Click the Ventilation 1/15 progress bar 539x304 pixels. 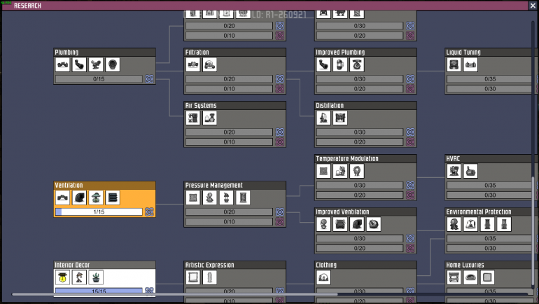99,212
